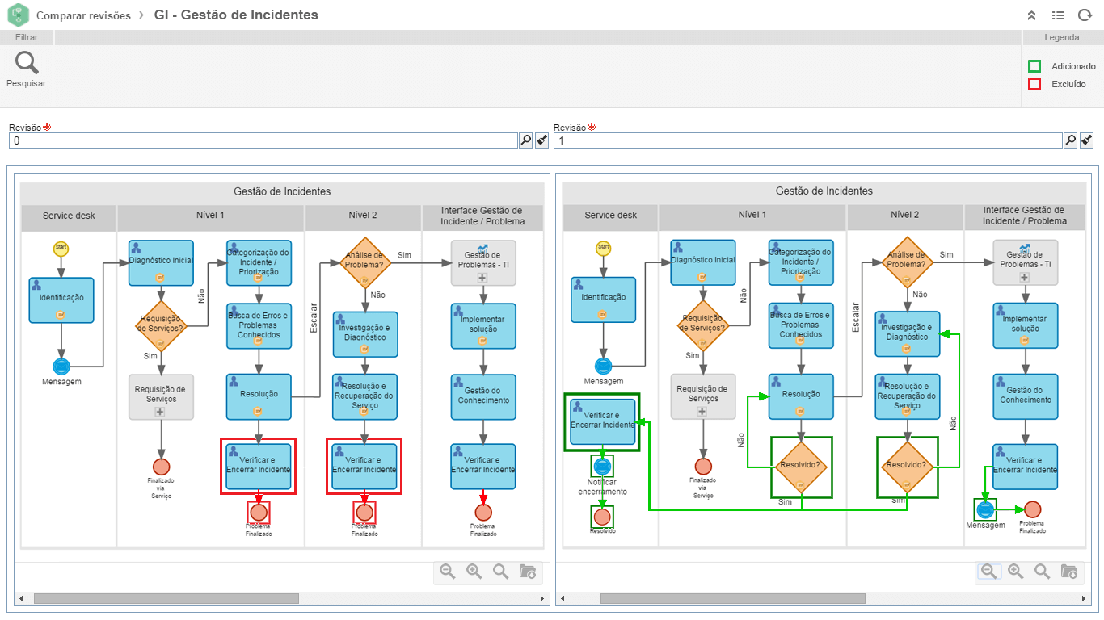Clear the Revisão 0 field with brush icon

541,140
